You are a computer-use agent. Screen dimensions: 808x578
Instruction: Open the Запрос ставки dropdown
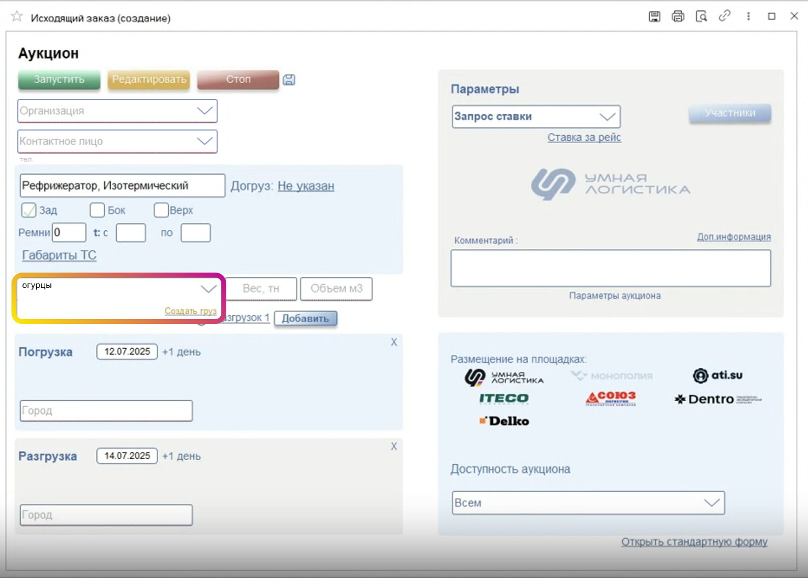click(x=607, y=117)
